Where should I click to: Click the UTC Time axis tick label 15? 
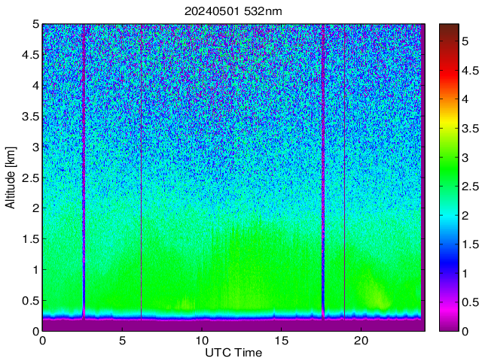pyautogui.click(x=282, y=341)
